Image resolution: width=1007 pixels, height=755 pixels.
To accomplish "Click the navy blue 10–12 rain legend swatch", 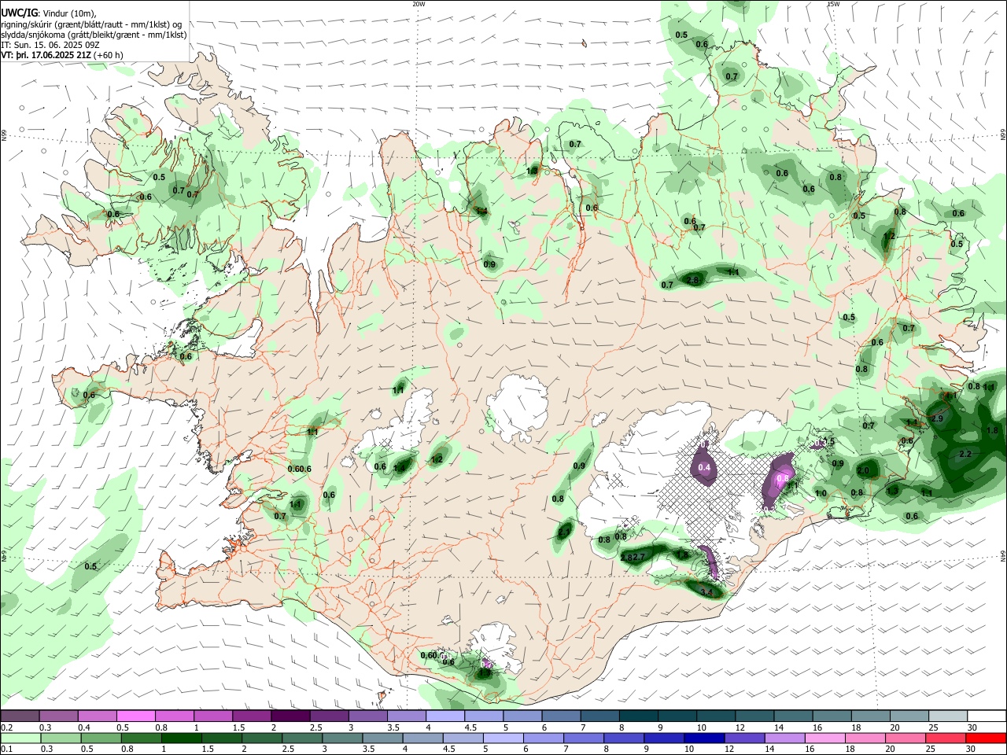I will click(704, 738).
